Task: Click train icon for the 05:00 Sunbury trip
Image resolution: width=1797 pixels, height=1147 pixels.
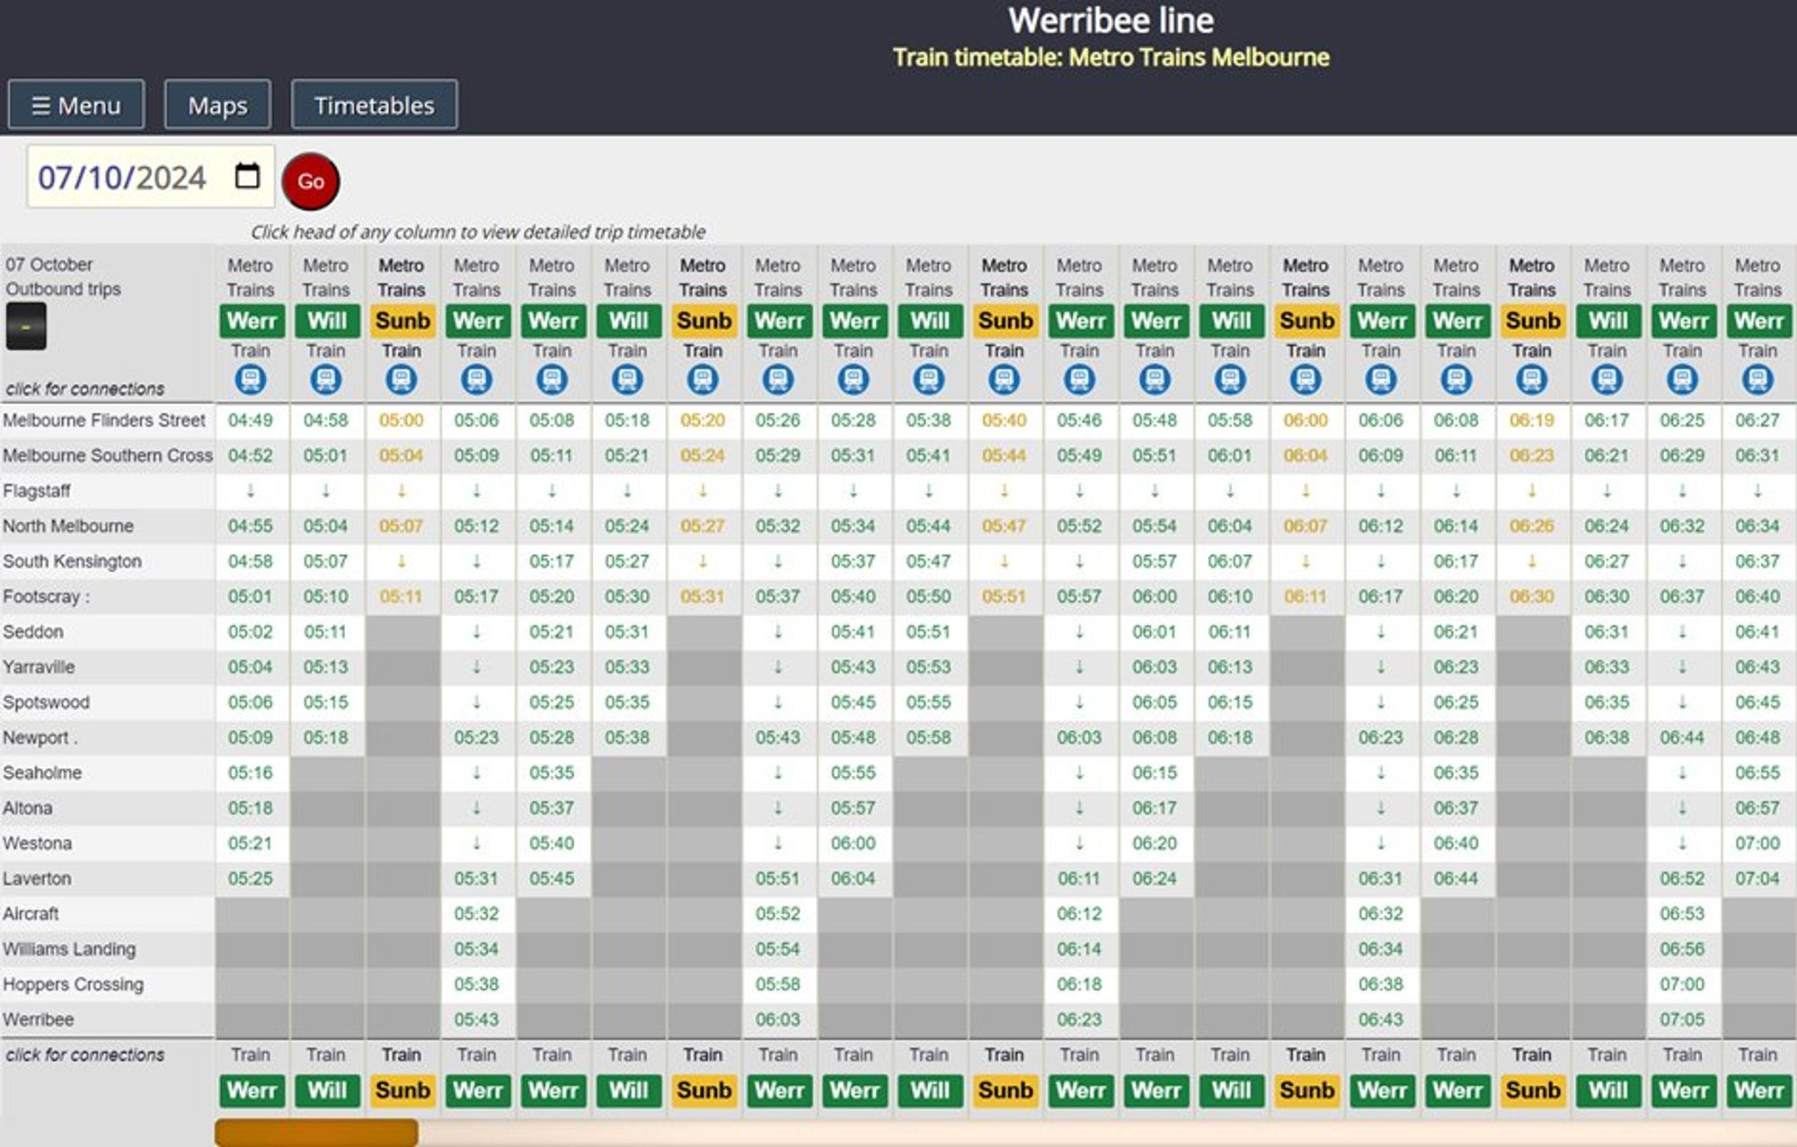Action: click(402, 380)
